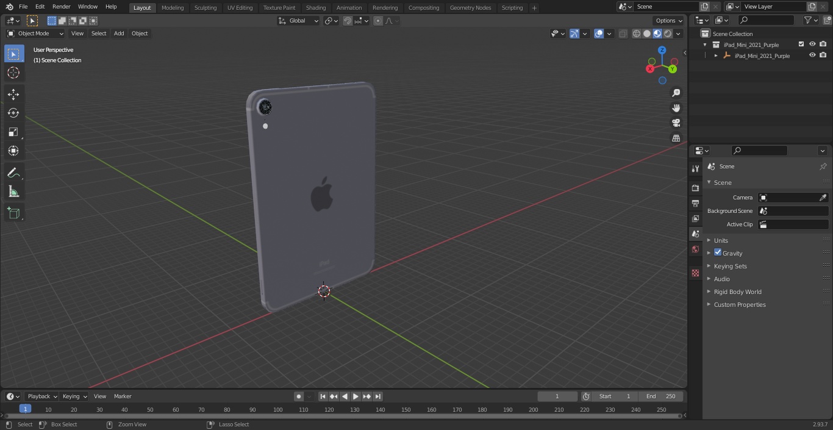The image size is (833, 430).
Task: Pin the Scene properties panel
Action: click(823, 167)
